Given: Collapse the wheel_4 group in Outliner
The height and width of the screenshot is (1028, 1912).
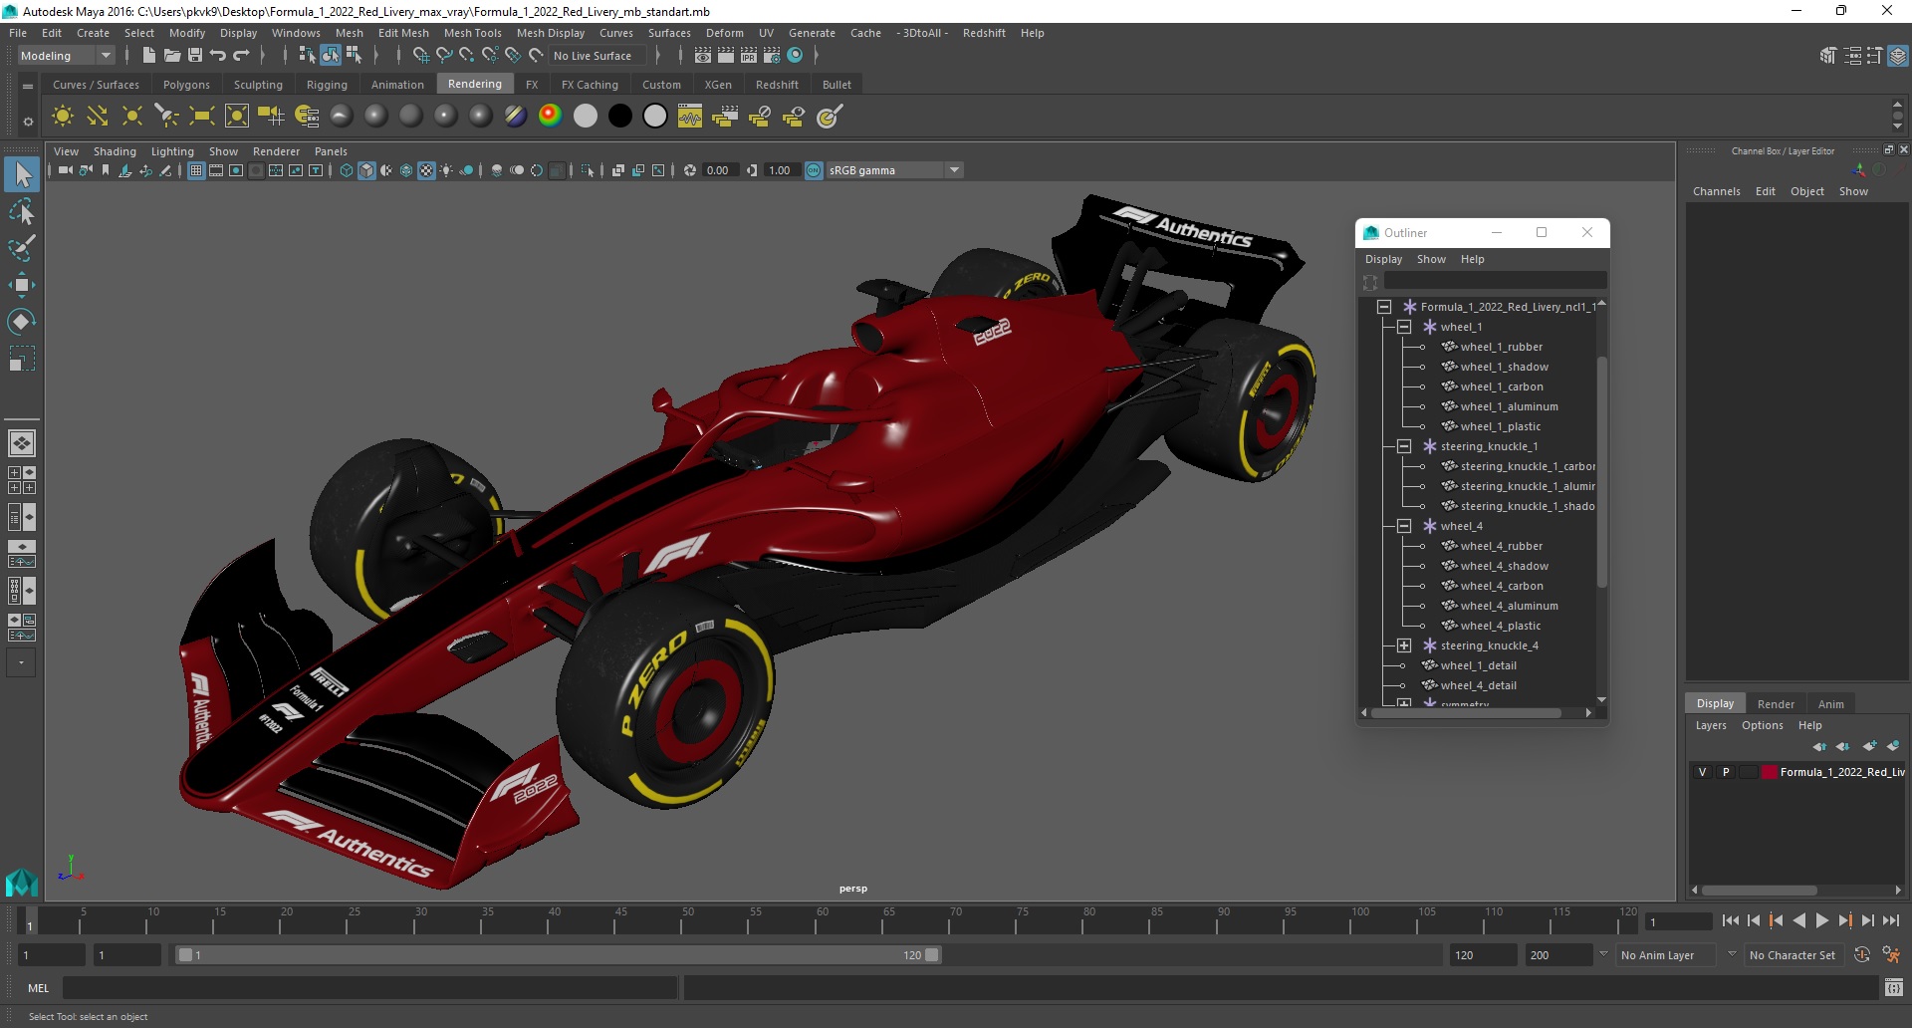Looking at the screenshot, I should pyautogui.click(x=1404, y=526).
